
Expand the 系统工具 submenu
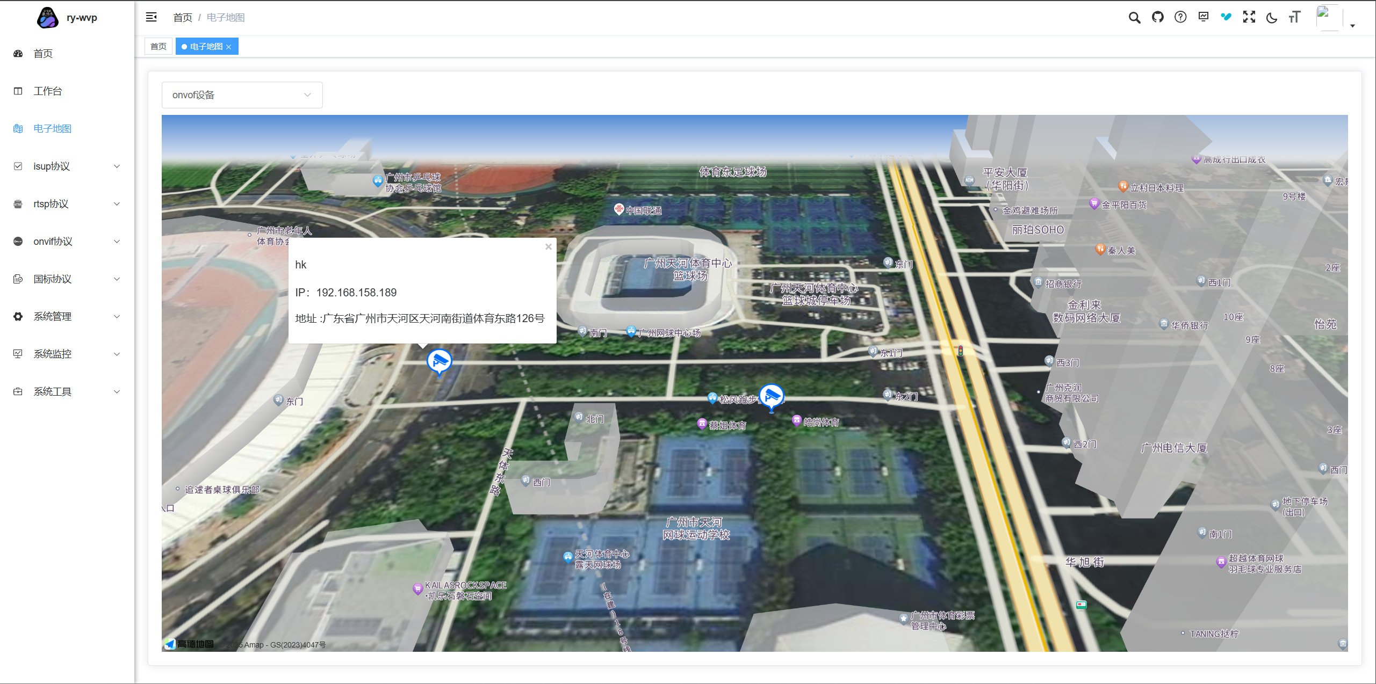coord(67,392)
